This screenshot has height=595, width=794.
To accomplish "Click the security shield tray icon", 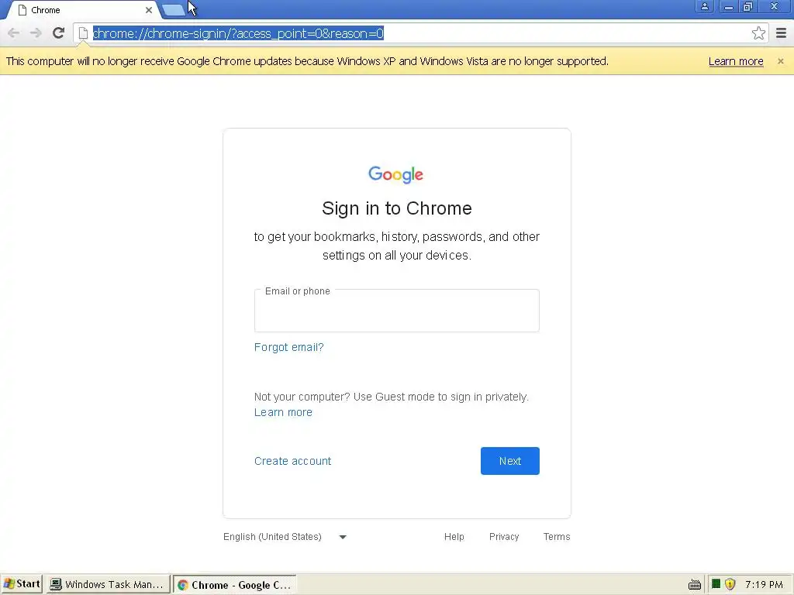I will point(730,584).
